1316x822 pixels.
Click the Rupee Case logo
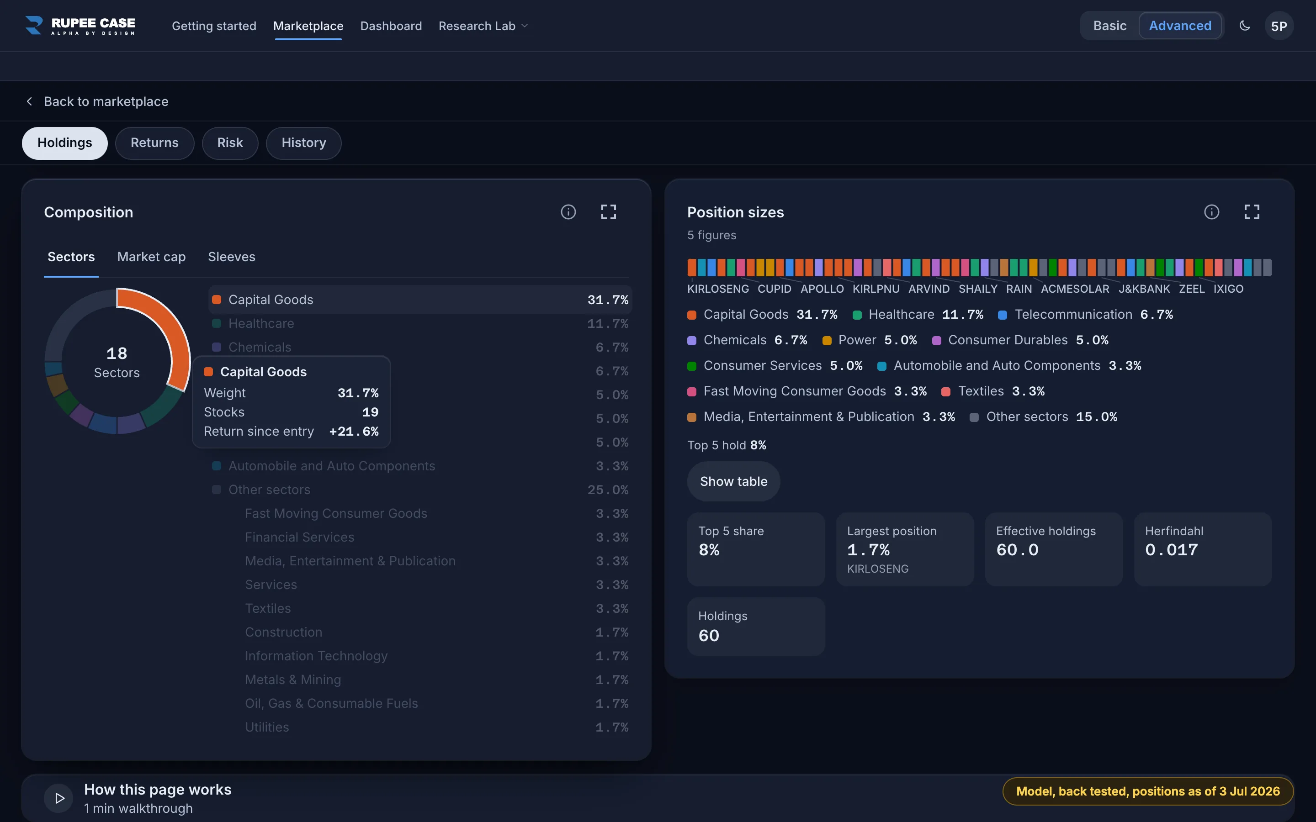tap(80, 26)
